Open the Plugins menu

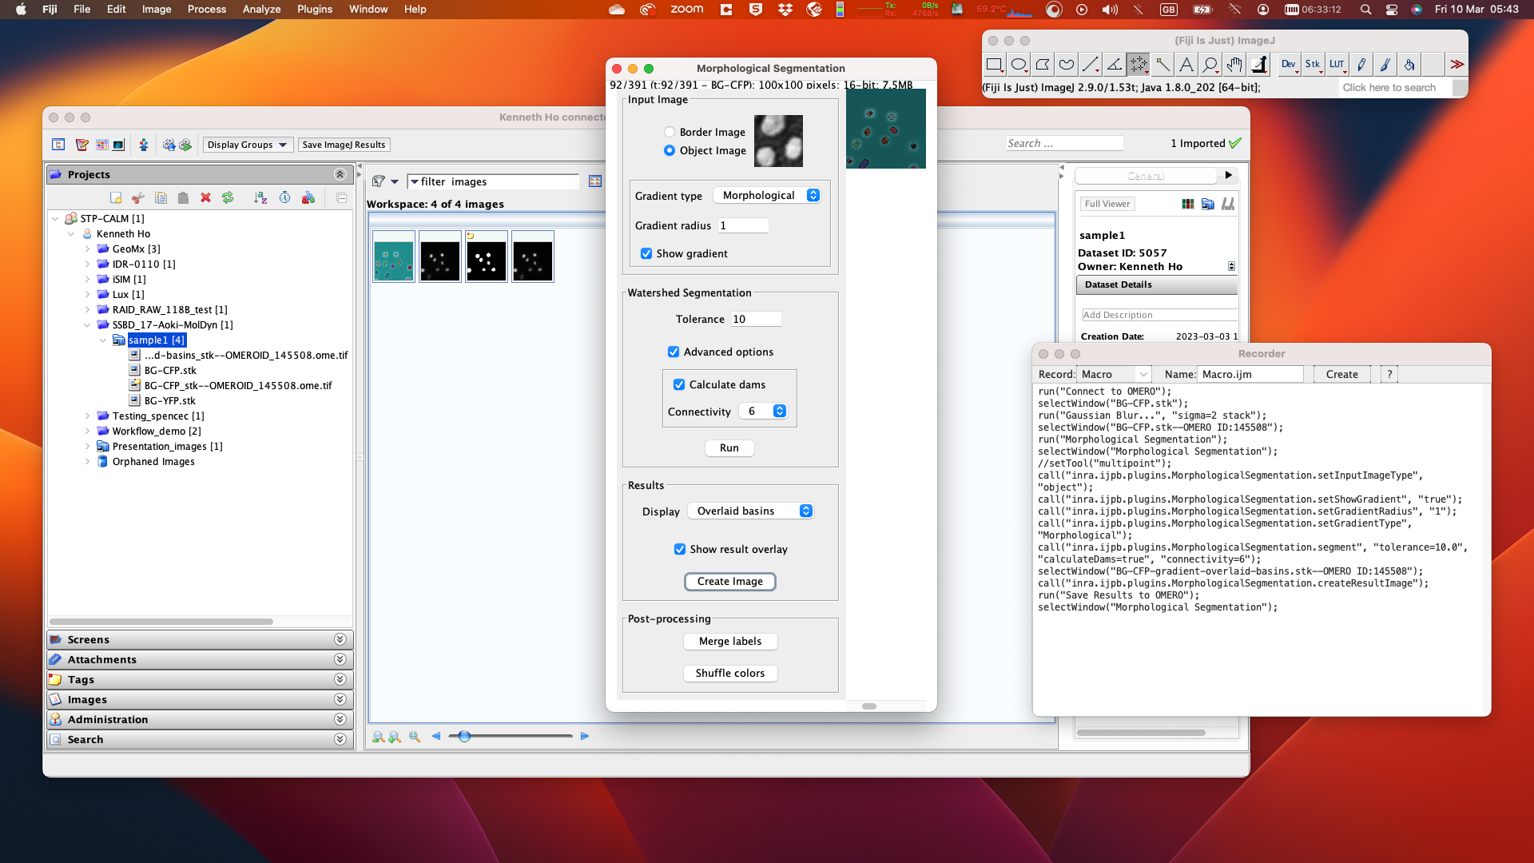[315, 10]
